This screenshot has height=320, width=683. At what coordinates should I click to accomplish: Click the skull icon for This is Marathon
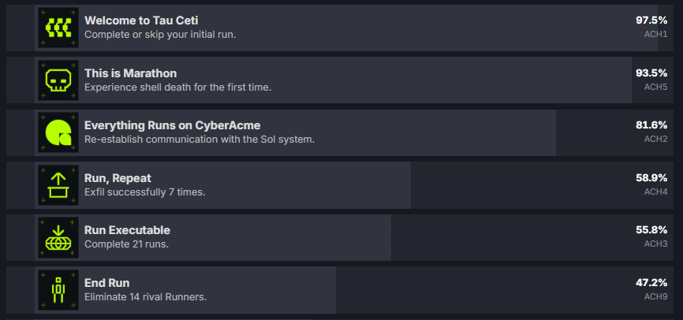coord(58,80)
